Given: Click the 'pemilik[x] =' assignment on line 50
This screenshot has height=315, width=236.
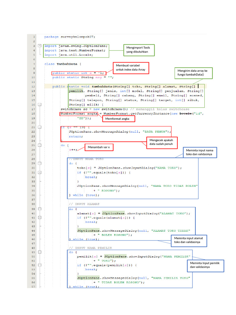Looking at the screenshot, I should (x=89, y=257).
